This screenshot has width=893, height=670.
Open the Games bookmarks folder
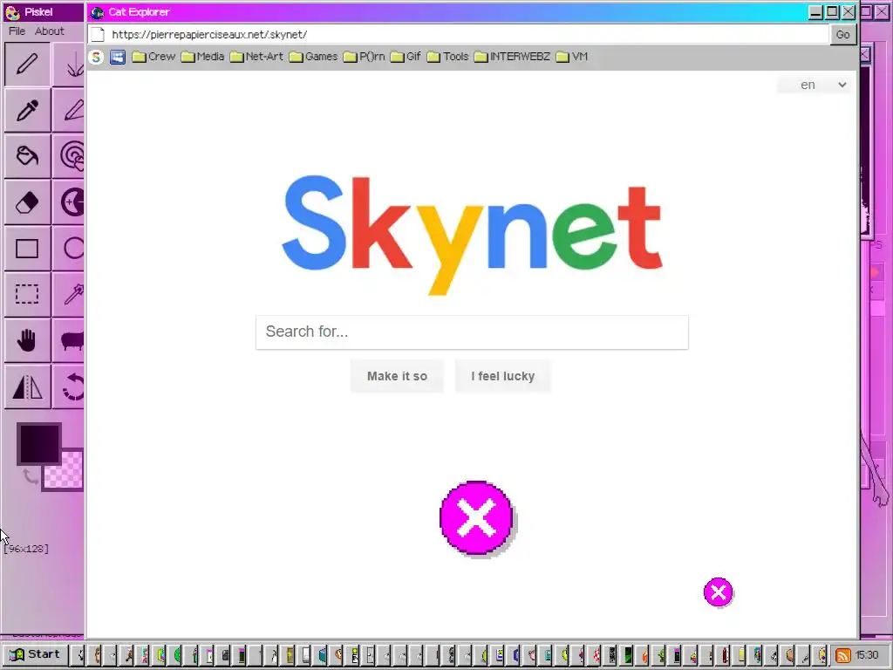tap(313, 57)
